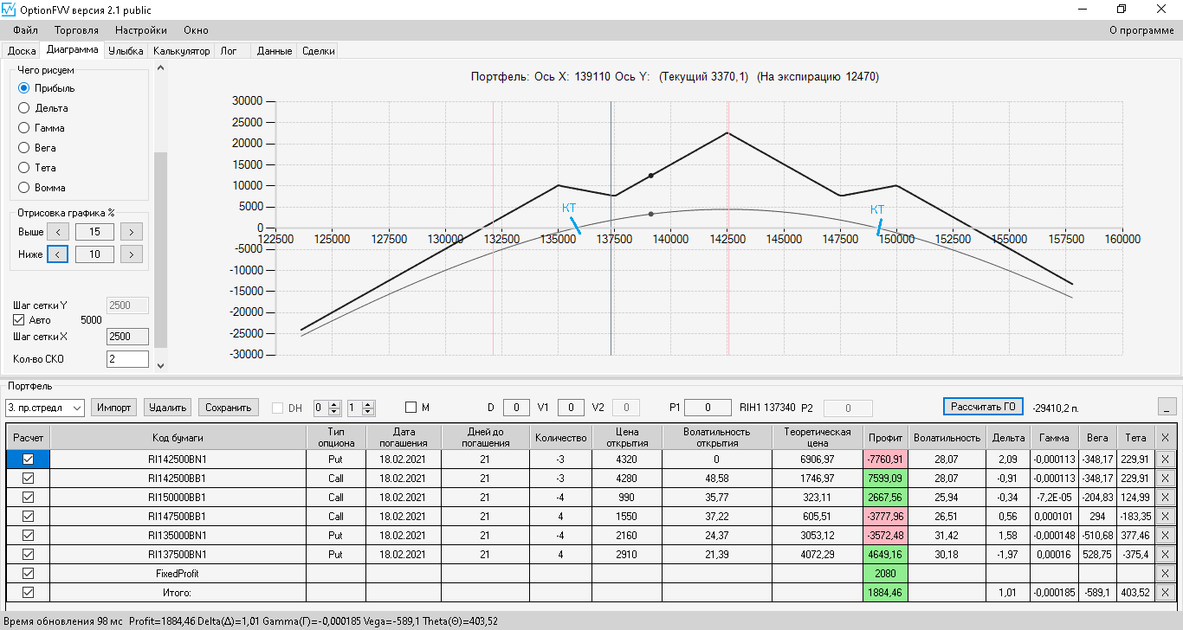Open the portfolio selector dropdown
This screenshot has height=630, width=1183.
(x=76, y=408)
